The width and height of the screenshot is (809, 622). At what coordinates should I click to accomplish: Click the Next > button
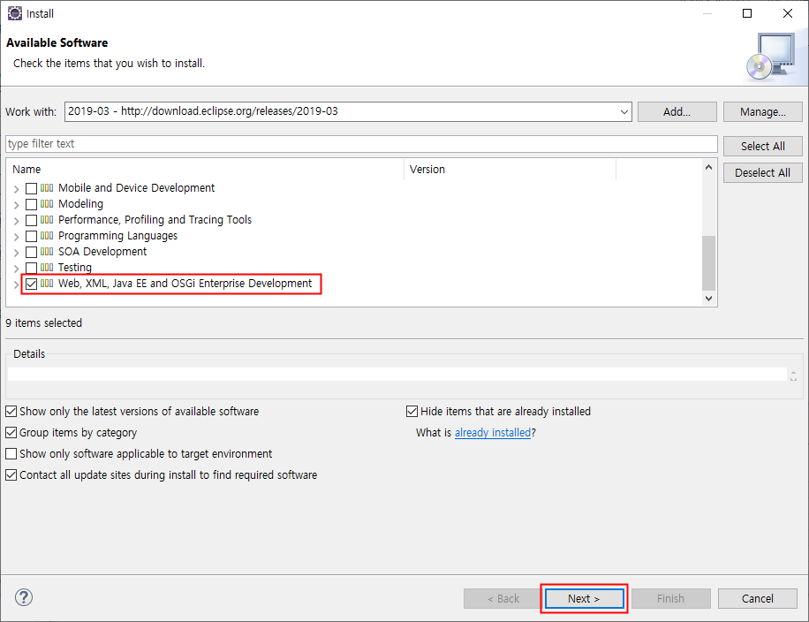click(584, 599)
